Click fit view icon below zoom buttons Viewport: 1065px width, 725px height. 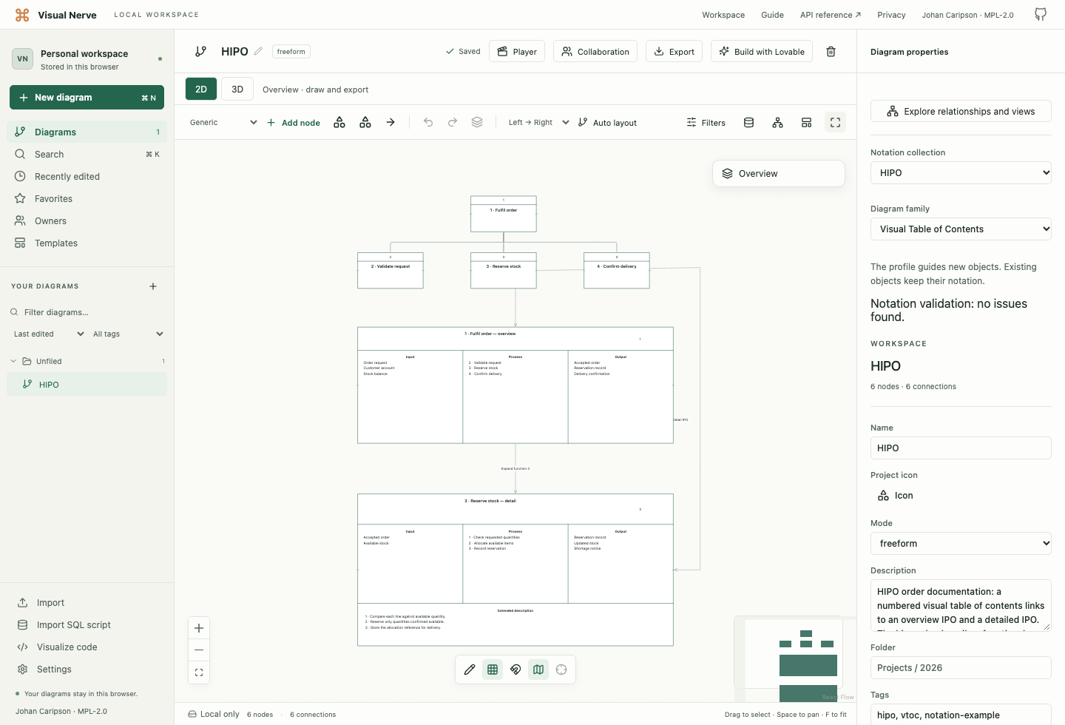[x=199, y=672]
